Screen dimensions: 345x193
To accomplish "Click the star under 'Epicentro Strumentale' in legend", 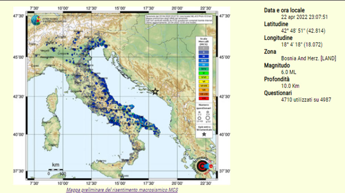I will 204,134.
